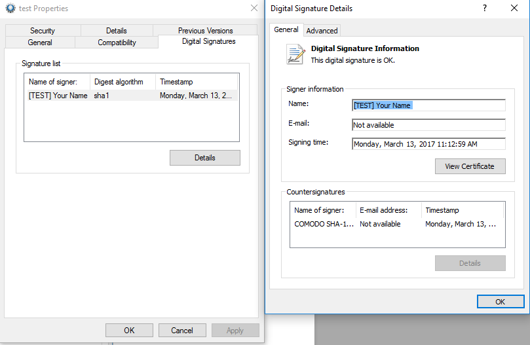
Task: Click the sha1 digest algorithm cell
Action: coord(102,96)
